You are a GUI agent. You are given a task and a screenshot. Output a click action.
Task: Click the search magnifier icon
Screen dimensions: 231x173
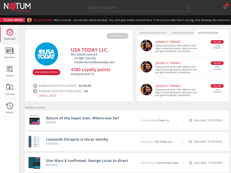[x=189, y=8]
